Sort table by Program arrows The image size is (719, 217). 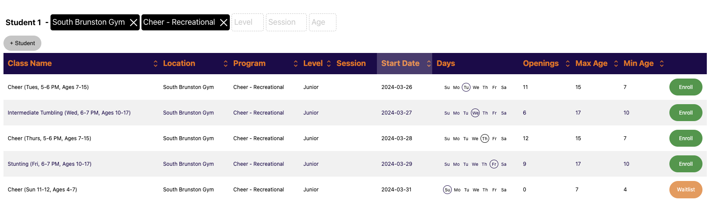tap(296, 64)
